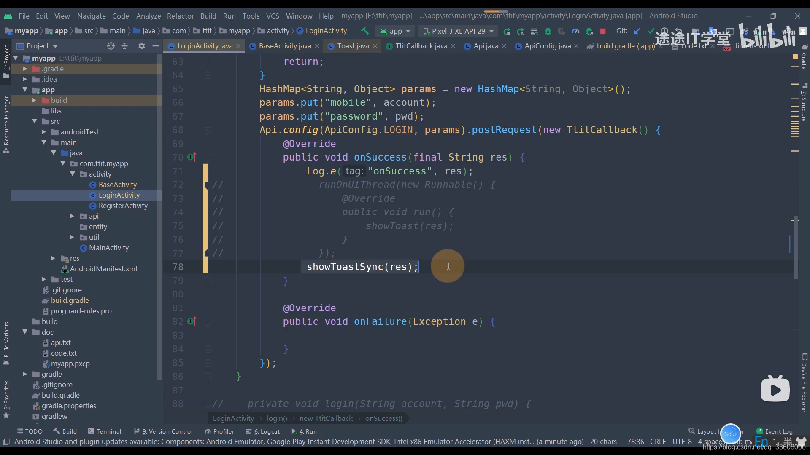Click the LoginActivity.java tab
The width and height of the screenshot is (810, 455).
(205, 45)
